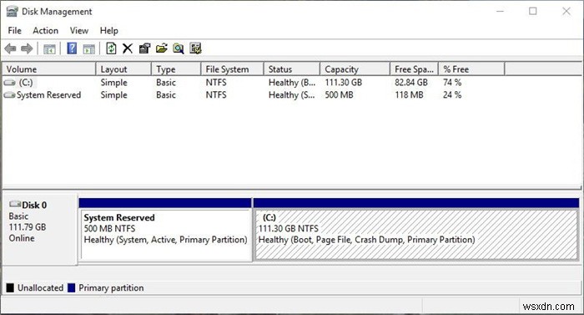This screenshot has width=584, height=315.
Task: Sort by the % Free column header
Action: (x=471, y=69)
